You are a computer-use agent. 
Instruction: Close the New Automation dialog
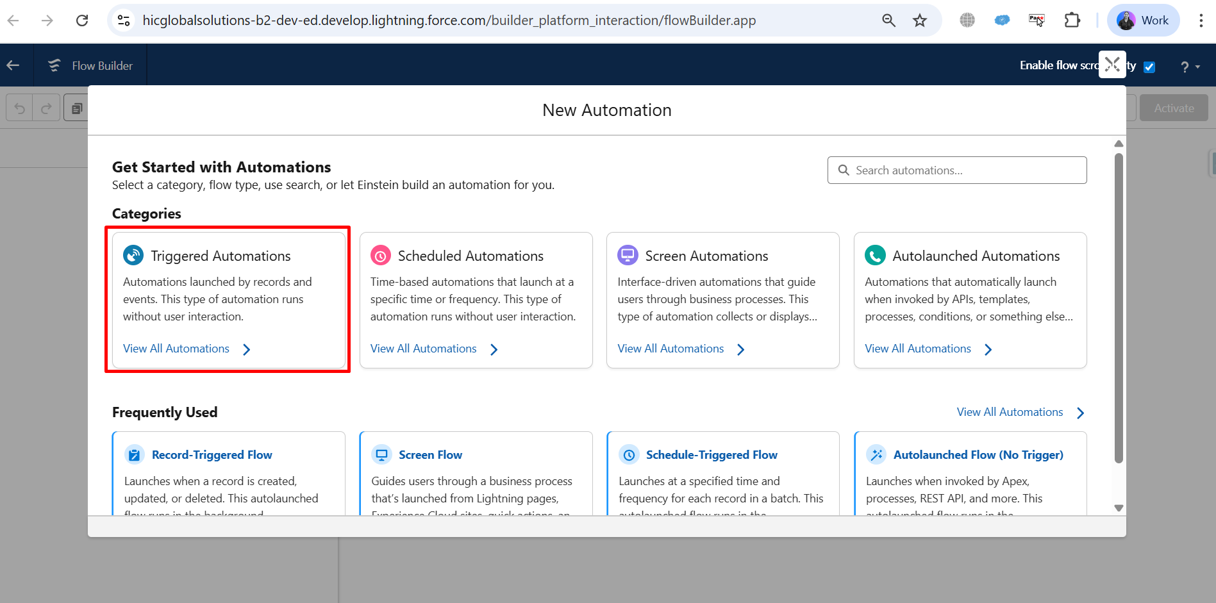[1112, 64]
